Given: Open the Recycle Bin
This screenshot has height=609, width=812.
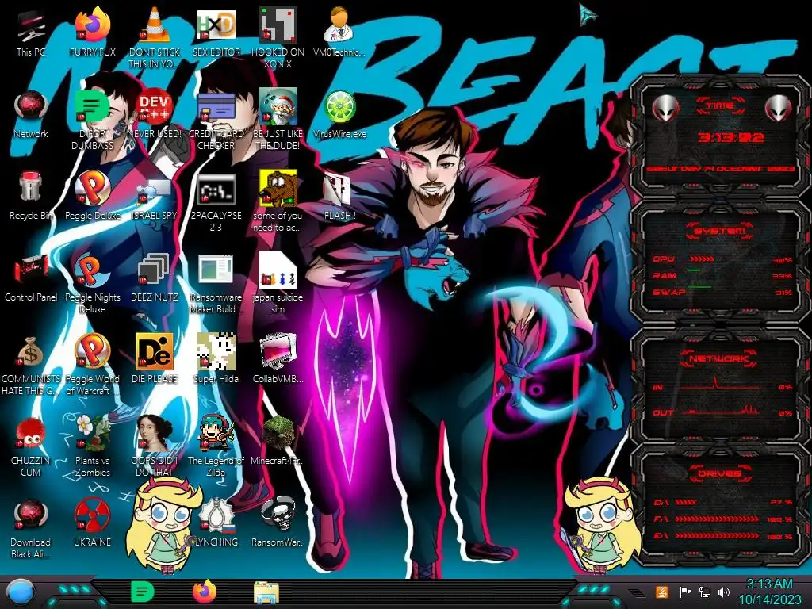Looking at the screenshot, I should [x=31, y=197].
